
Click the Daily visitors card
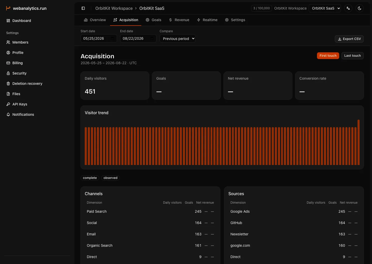coord(115,86)
